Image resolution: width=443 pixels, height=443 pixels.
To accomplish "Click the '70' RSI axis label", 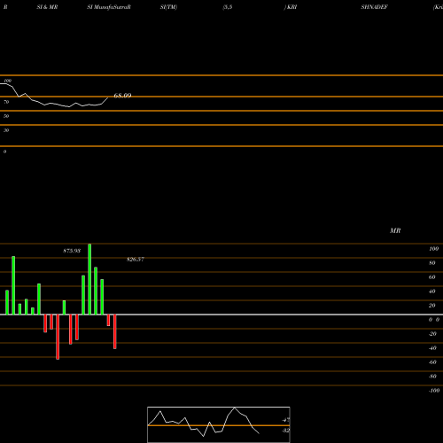I will coord(6,102).
